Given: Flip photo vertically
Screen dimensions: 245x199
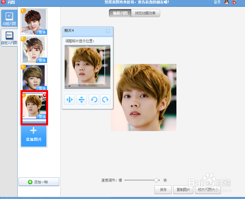Looking at the screenshot, I should pos(81,100).
